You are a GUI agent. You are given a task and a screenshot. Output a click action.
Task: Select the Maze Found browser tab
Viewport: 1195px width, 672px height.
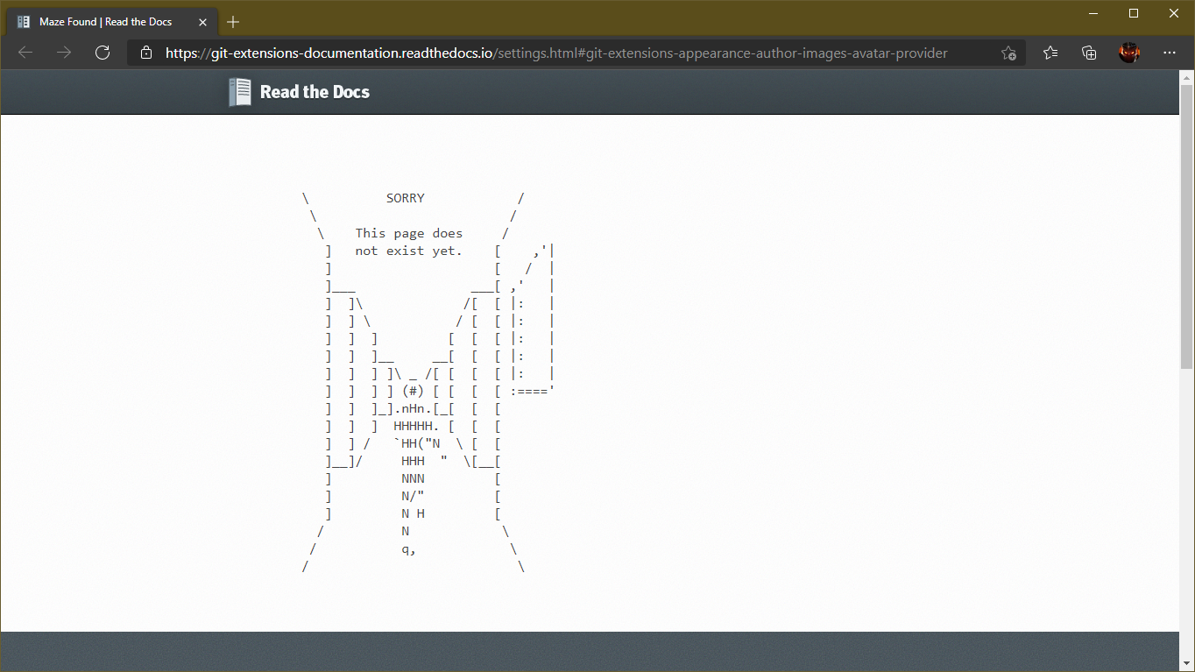click(105, 20)
